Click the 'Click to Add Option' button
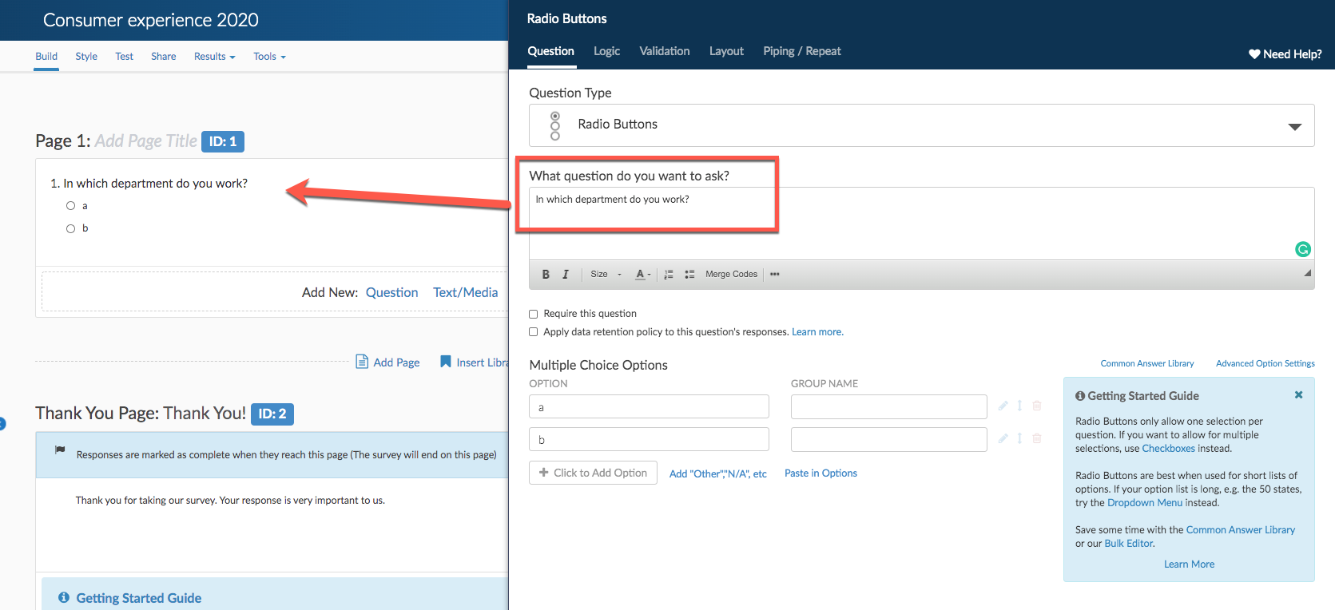Image resolution: width=1335 pixels, height=610 pixels. tap(593, 473)
